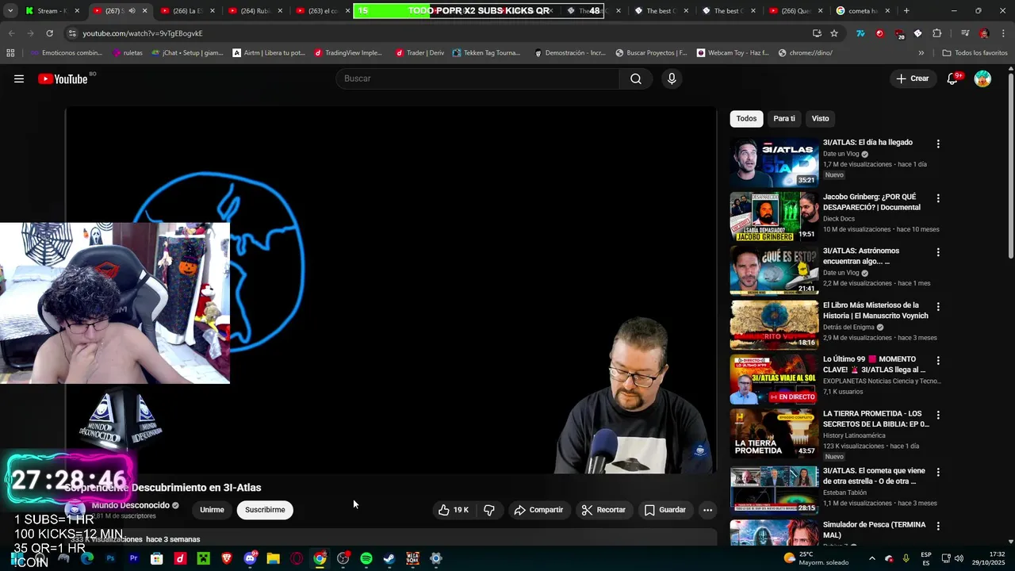This screenshot has height=571, width=1015.
Task: Reload the page in Chrome
Action: click(49, 33)
